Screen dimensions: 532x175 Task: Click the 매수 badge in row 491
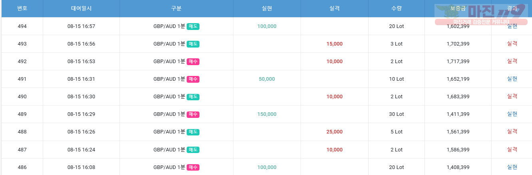pyautogui.click(x=193, y=79)
